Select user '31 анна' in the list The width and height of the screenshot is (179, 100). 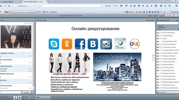[168, 39]
